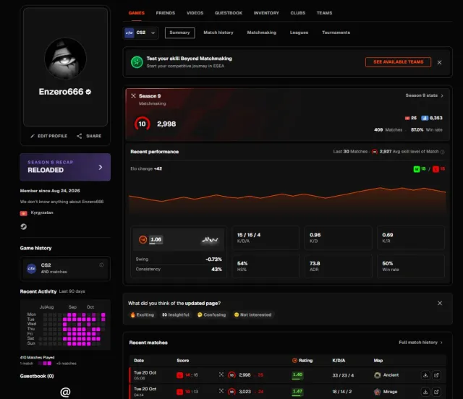This screenshot has height=399, width=463.
Task: Click the @ icon under Guestbook
Action: tap(65, 392)
